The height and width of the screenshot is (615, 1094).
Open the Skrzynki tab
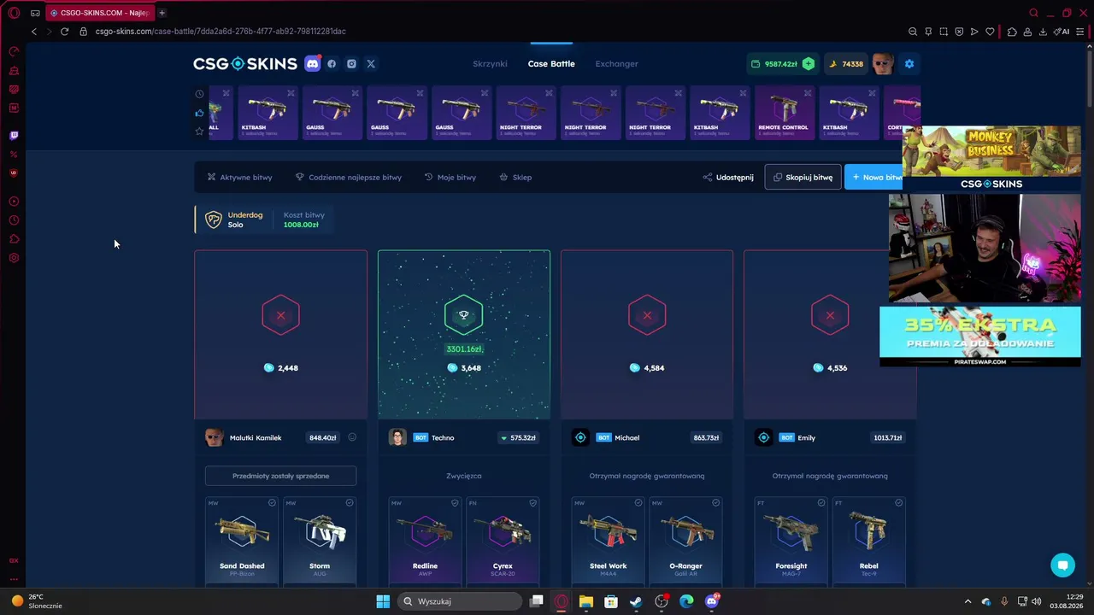pos(490,63)
